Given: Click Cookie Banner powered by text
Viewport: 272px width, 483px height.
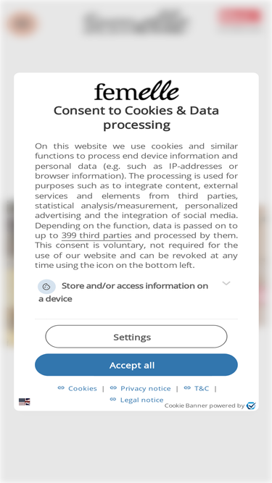Looking at the screenshot, I should (204, 406).
